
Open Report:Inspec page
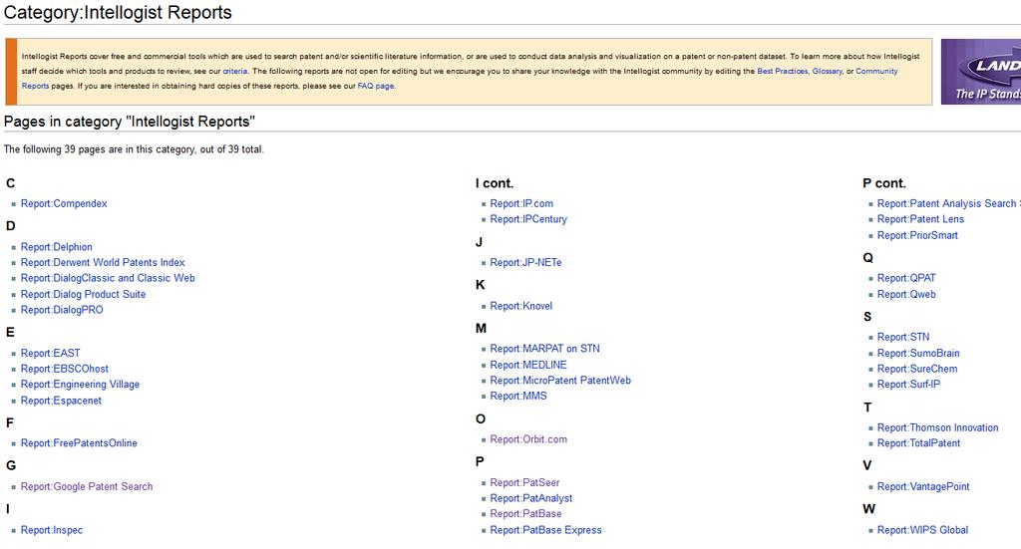52,530
